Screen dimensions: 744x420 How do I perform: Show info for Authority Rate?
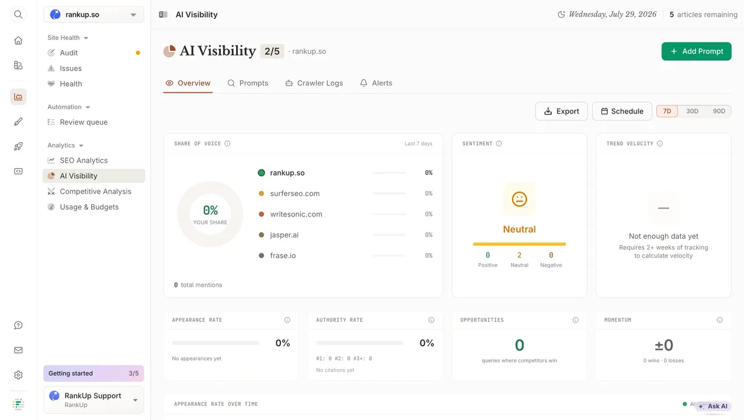point(432,320)
